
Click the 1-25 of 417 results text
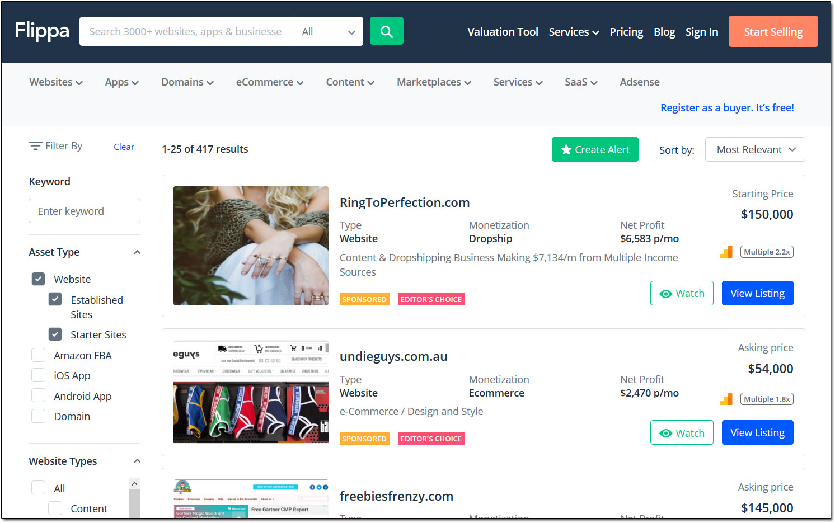[205, 149]
